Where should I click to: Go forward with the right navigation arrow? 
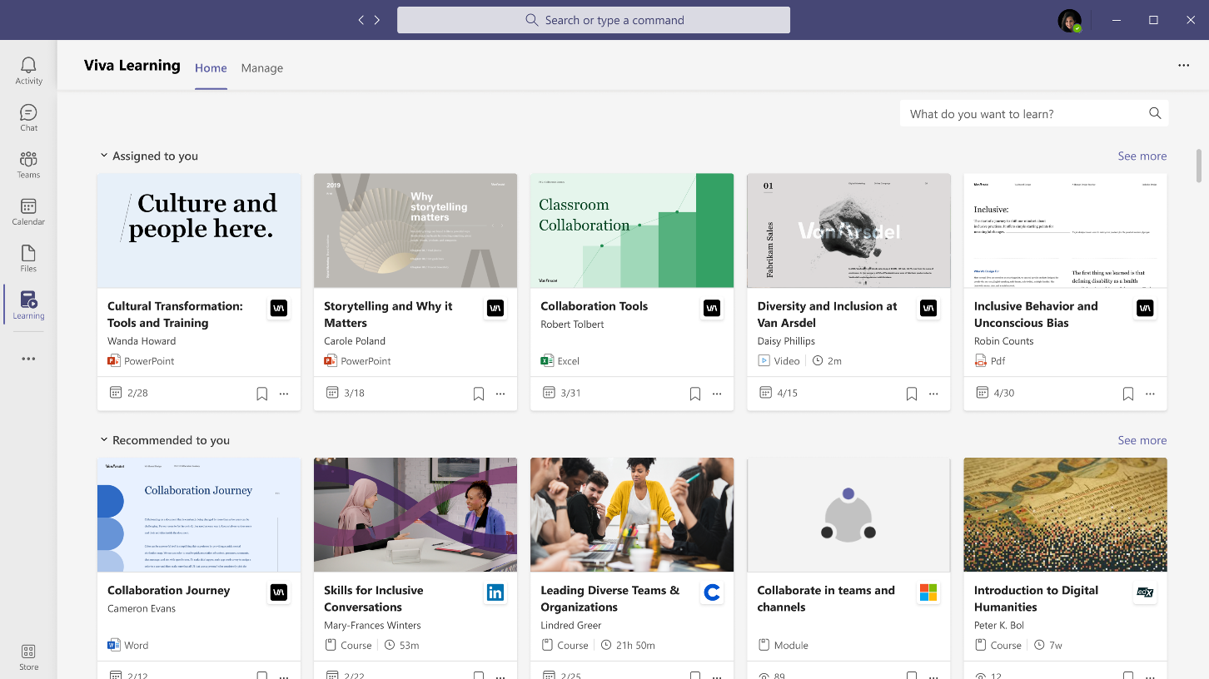click(x=377, y=20)
